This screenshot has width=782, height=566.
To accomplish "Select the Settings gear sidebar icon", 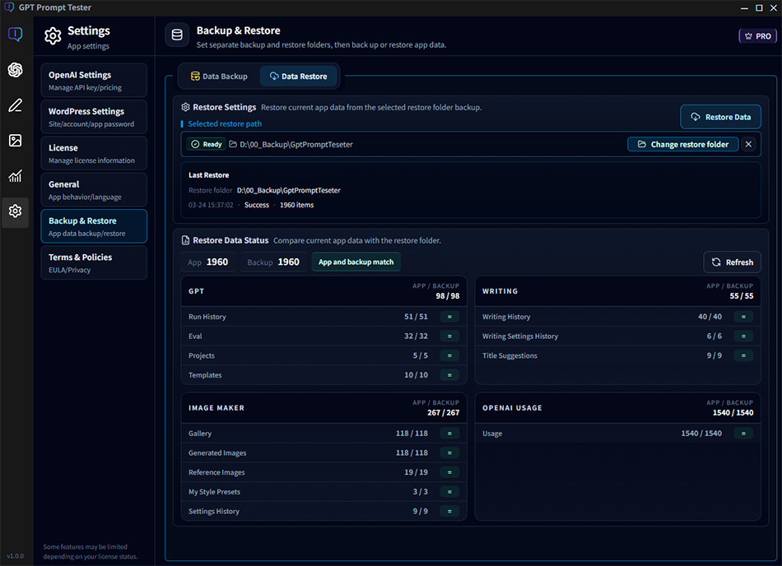I will 15,211.
